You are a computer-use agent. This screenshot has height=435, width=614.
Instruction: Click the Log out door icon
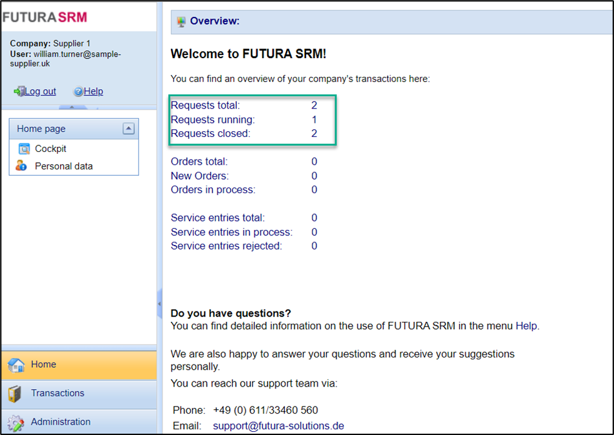[x=19, y=92]
